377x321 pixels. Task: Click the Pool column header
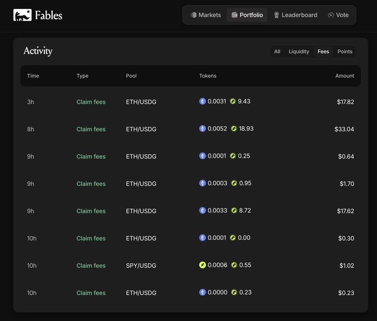pyautogui.click(x=131, y=76)
